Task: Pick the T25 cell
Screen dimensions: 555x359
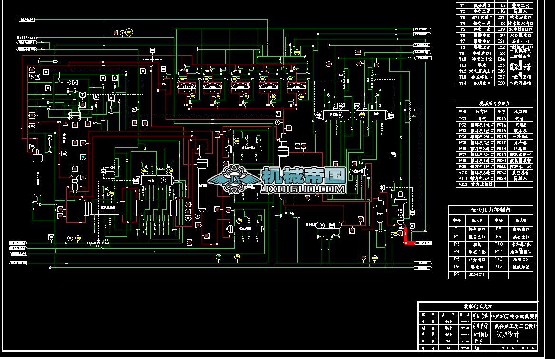Action: pyautogui.click(x=501, y=65)
